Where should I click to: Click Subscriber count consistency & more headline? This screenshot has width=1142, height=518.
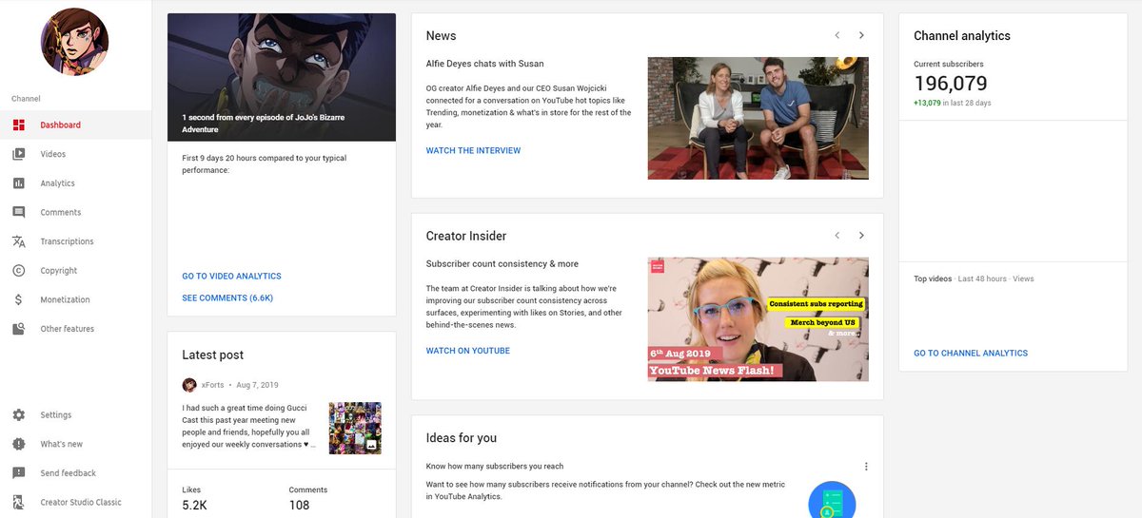click(x=502, y=264)
